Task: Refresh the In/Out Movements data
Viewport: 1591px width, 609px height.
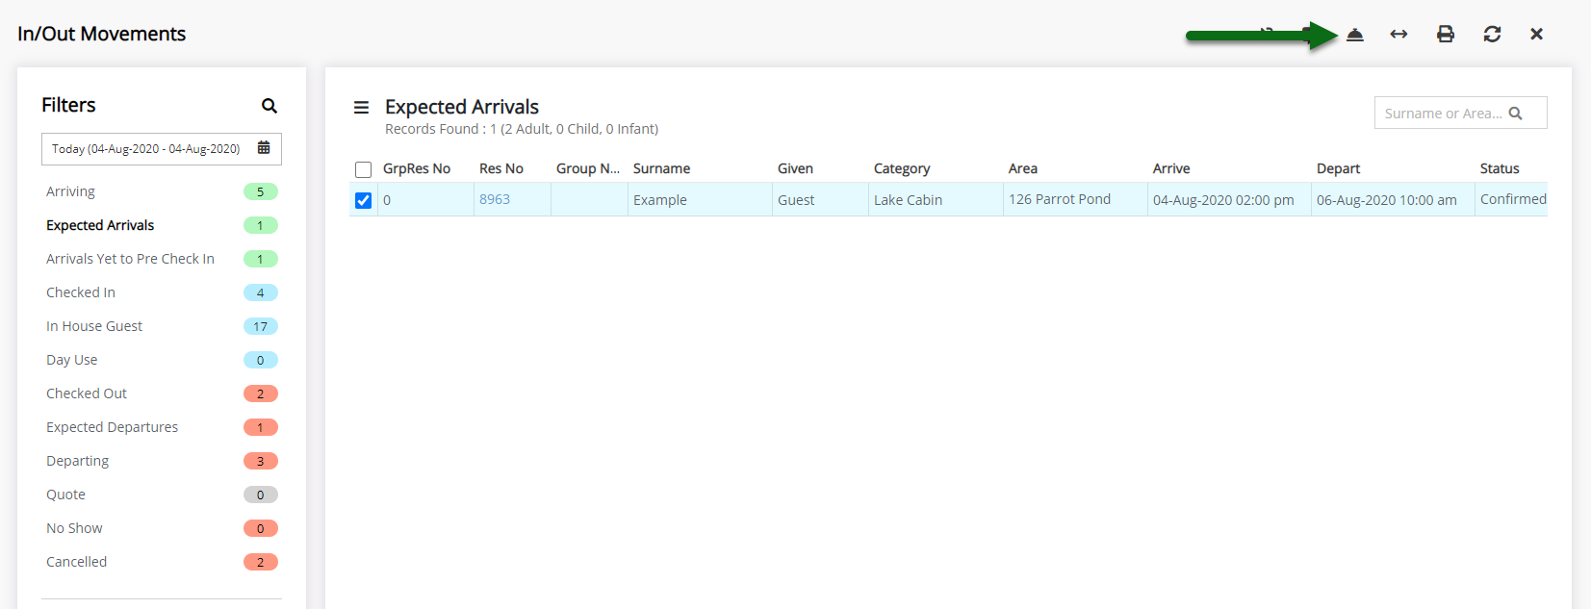Action: click(x=1492, y=35)
